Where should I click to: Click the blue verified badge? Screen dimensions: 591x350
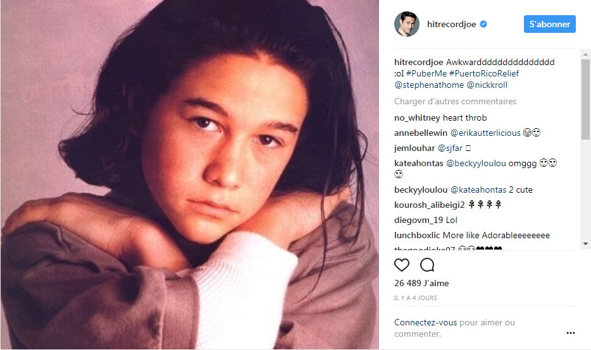(x=483, y=24)
